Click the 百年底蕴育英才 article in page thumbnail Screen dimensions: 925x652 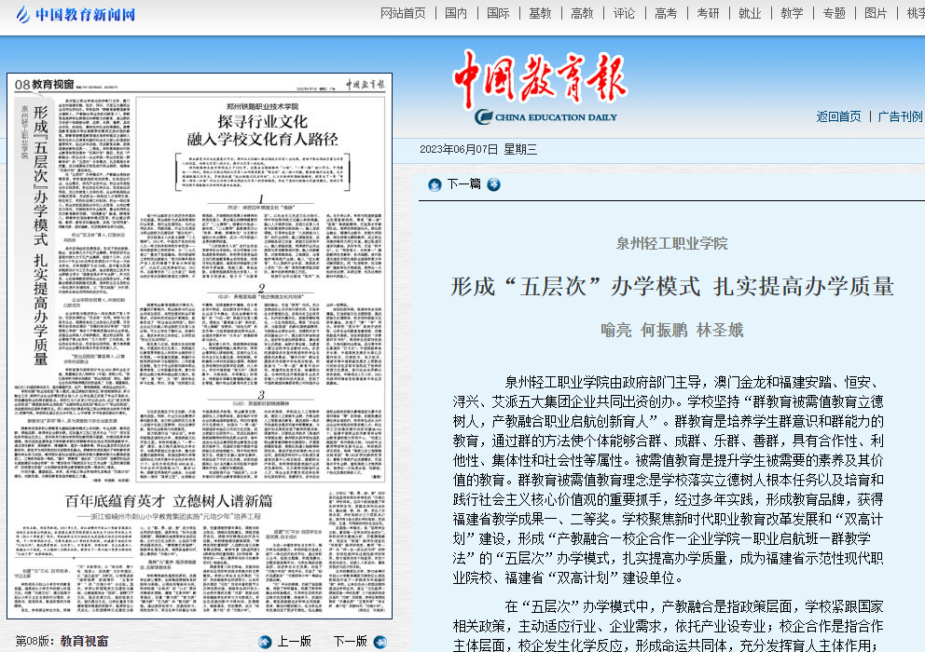(x=169, y=501)
